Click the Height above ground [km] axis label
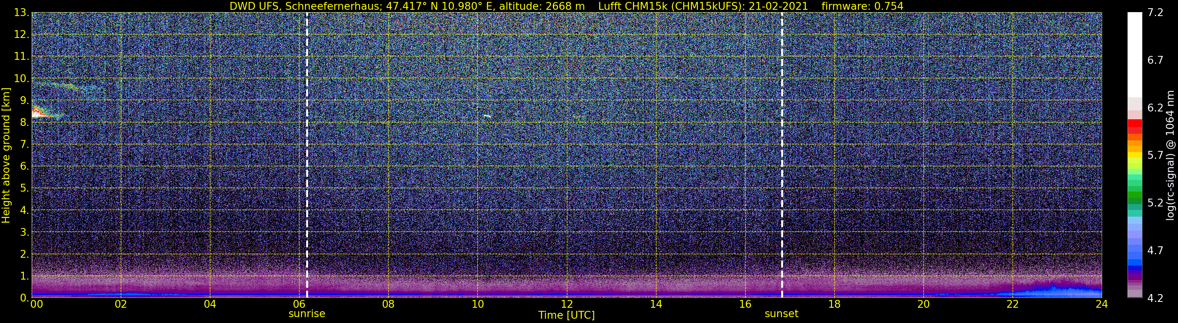This screenshot has width=1178, height=323. pyautogui.click(x=6, y=156)
